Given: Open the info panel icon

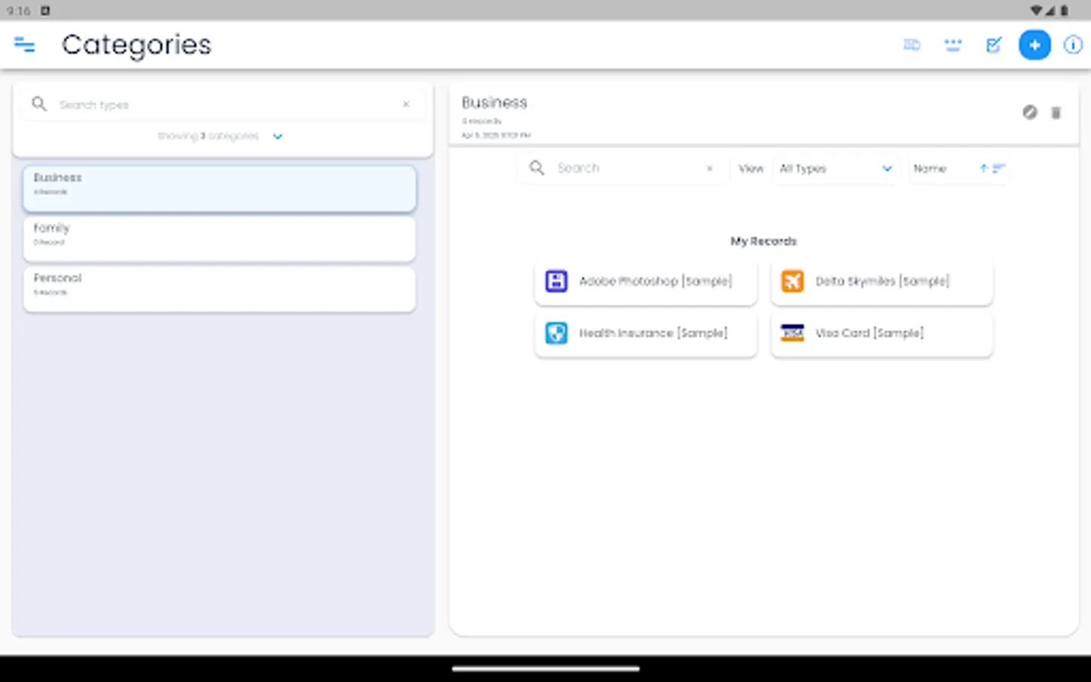Looking at the screenshot, I should point(1073,45).
